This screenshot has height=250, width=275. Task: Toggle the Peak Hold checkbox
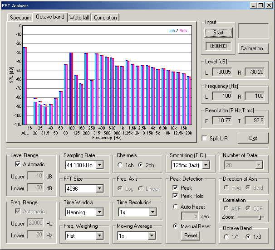175,196
